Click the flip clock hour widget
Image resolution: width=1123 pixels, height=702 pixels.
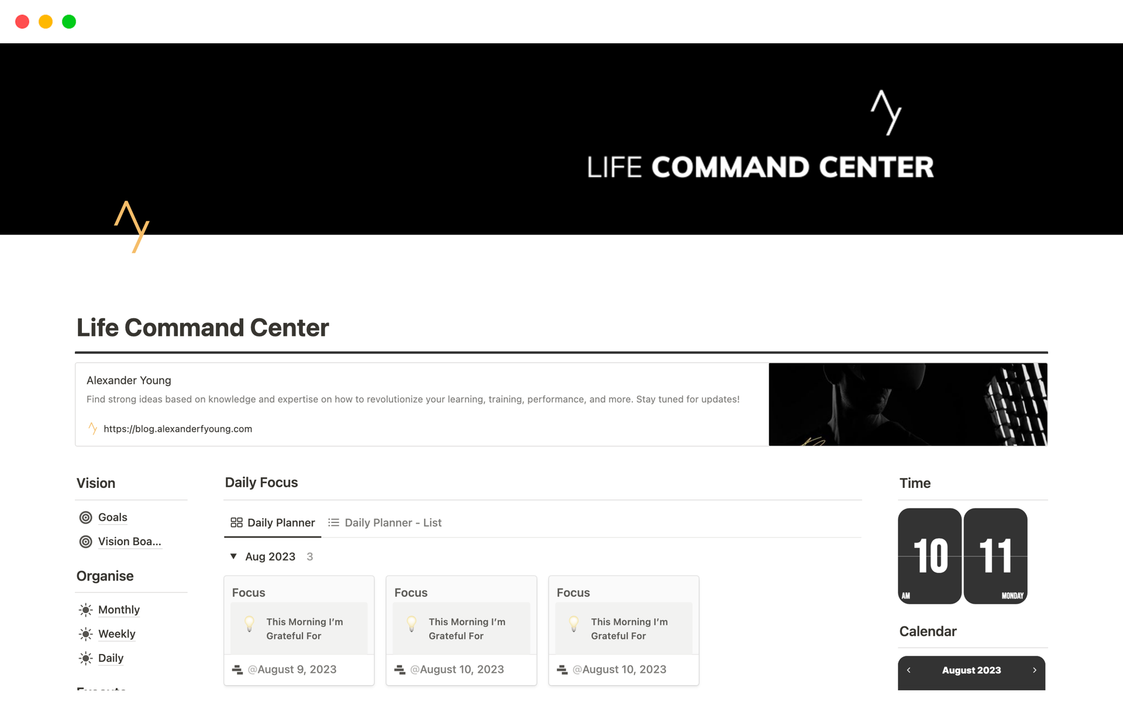tap(929, 556)
